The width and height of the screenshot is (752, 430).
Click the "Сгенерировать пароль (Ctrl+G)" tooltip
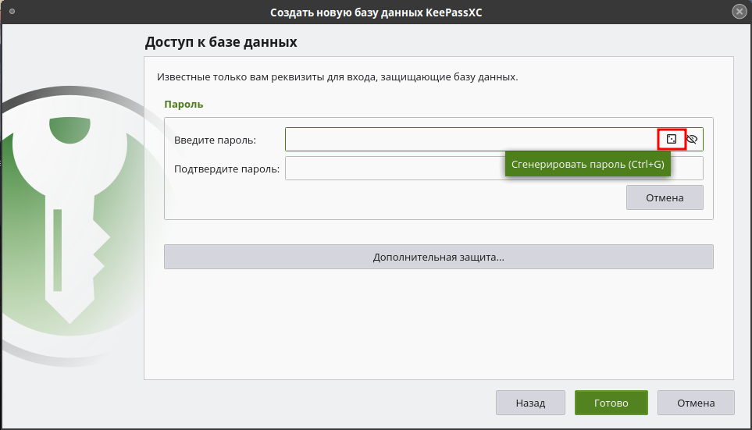[x=587, y=164]
